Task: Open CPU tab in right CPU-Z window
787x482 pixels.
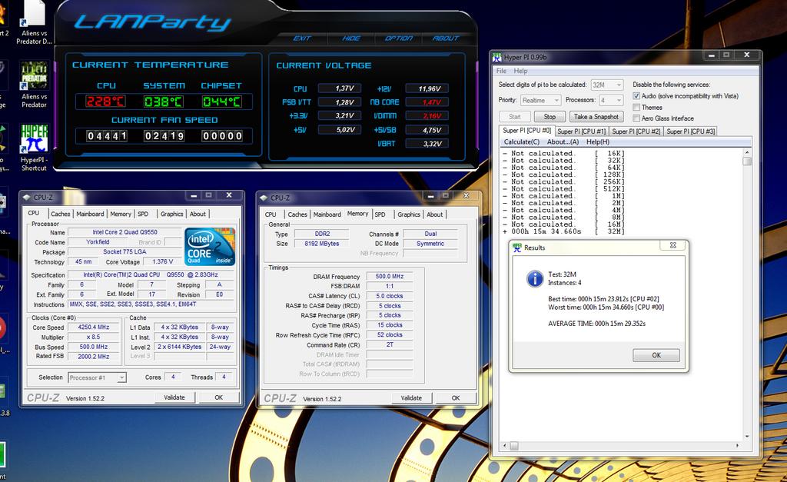Action: [x=271, y=214]
